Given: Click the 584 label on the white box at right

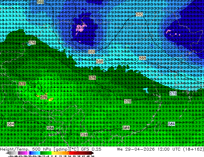Looking at the screenshot, I should tap(172, 124).
